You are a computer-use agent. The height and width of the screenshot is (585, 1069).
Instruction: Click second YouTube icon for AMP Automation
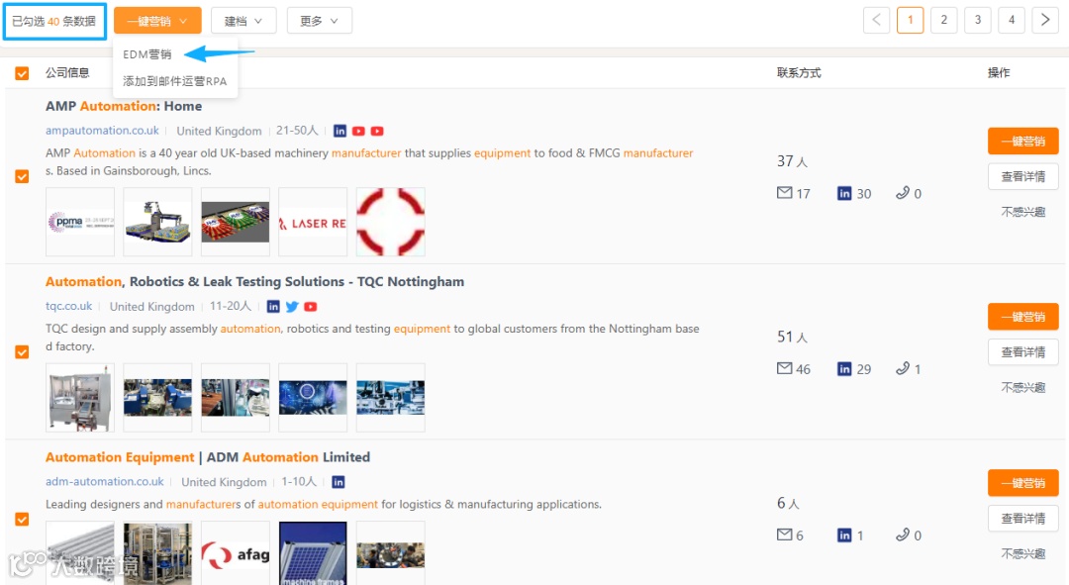tap(377, 131)
